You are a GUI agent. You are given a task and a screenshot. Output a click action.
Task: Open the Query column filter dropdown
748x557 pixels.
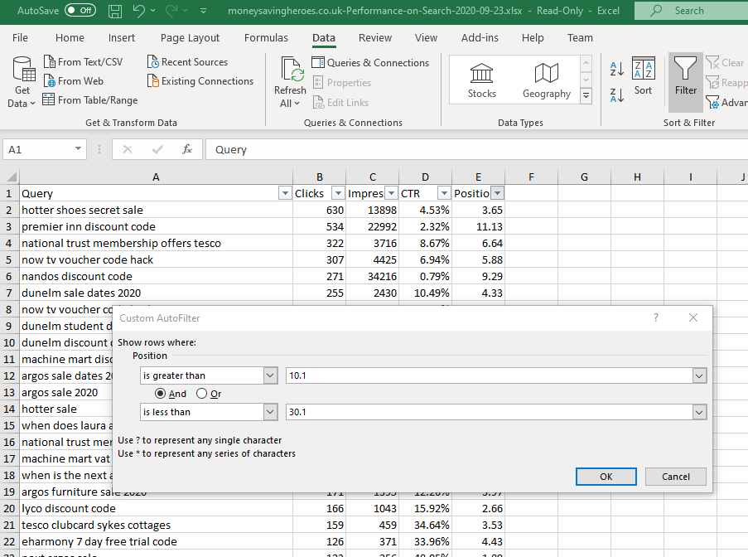pyautogui.click(x=285, y=193)
